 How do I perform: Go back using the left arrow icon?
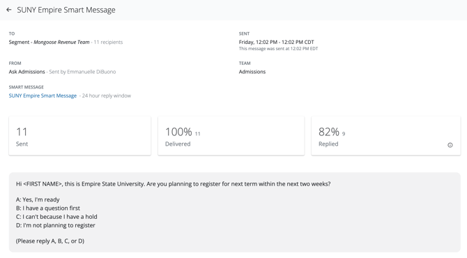click(9, 10)
